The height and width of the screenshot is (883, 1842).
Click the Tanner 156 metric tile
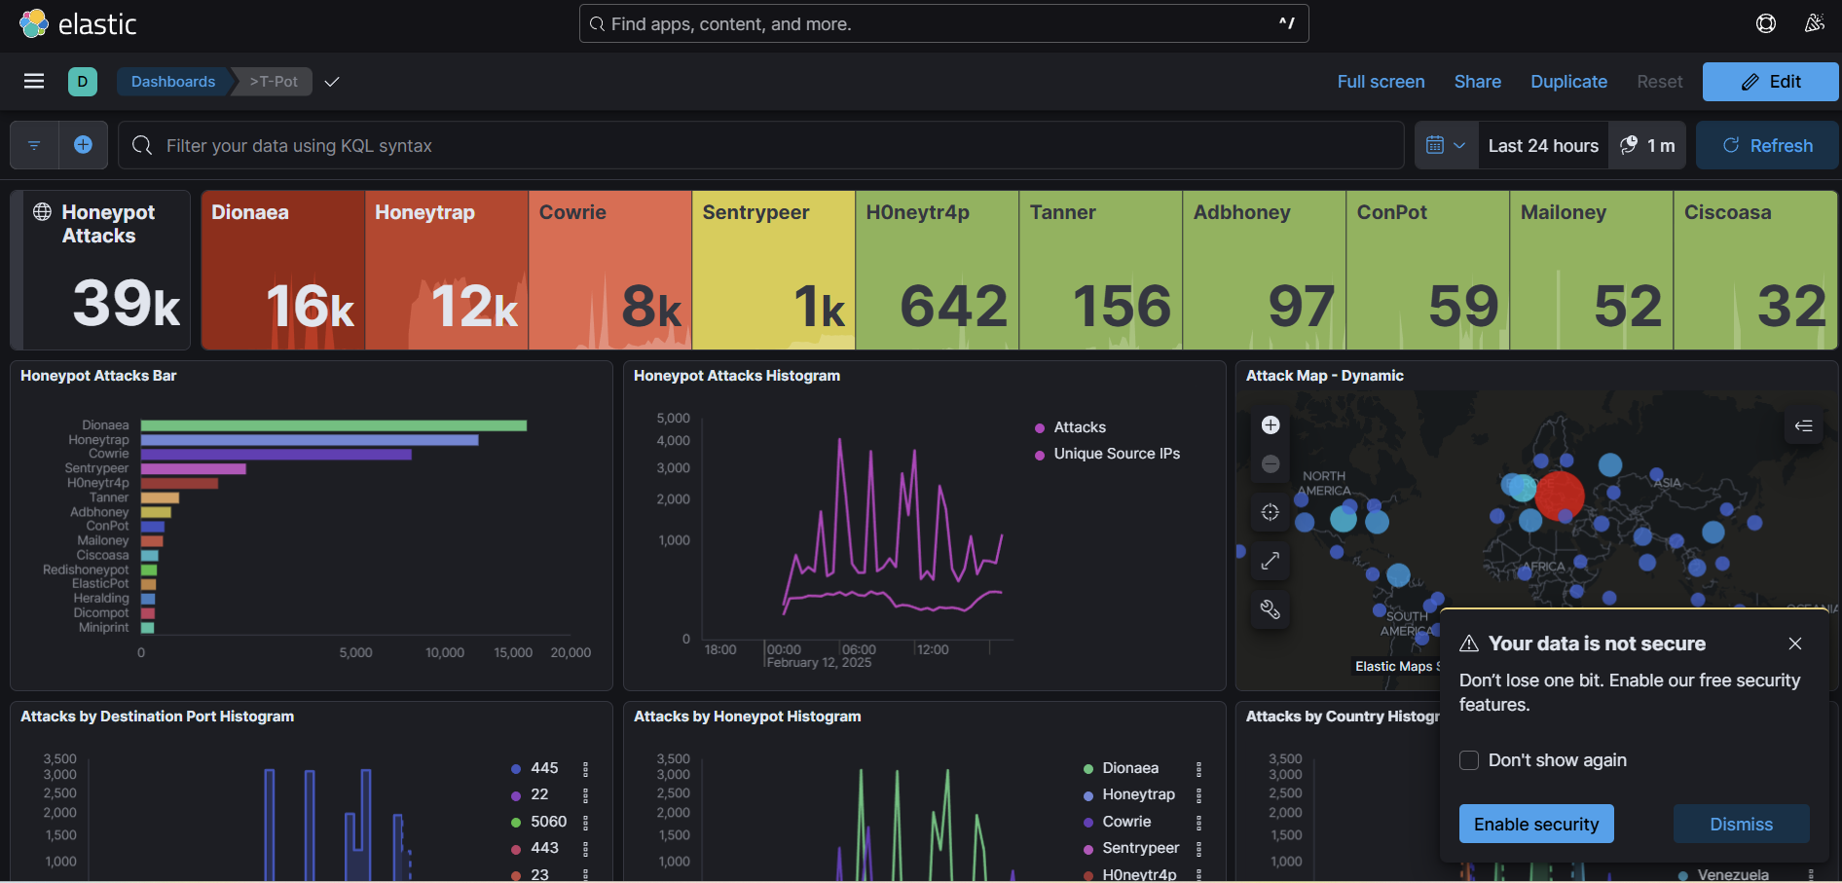pos(1101,270)
